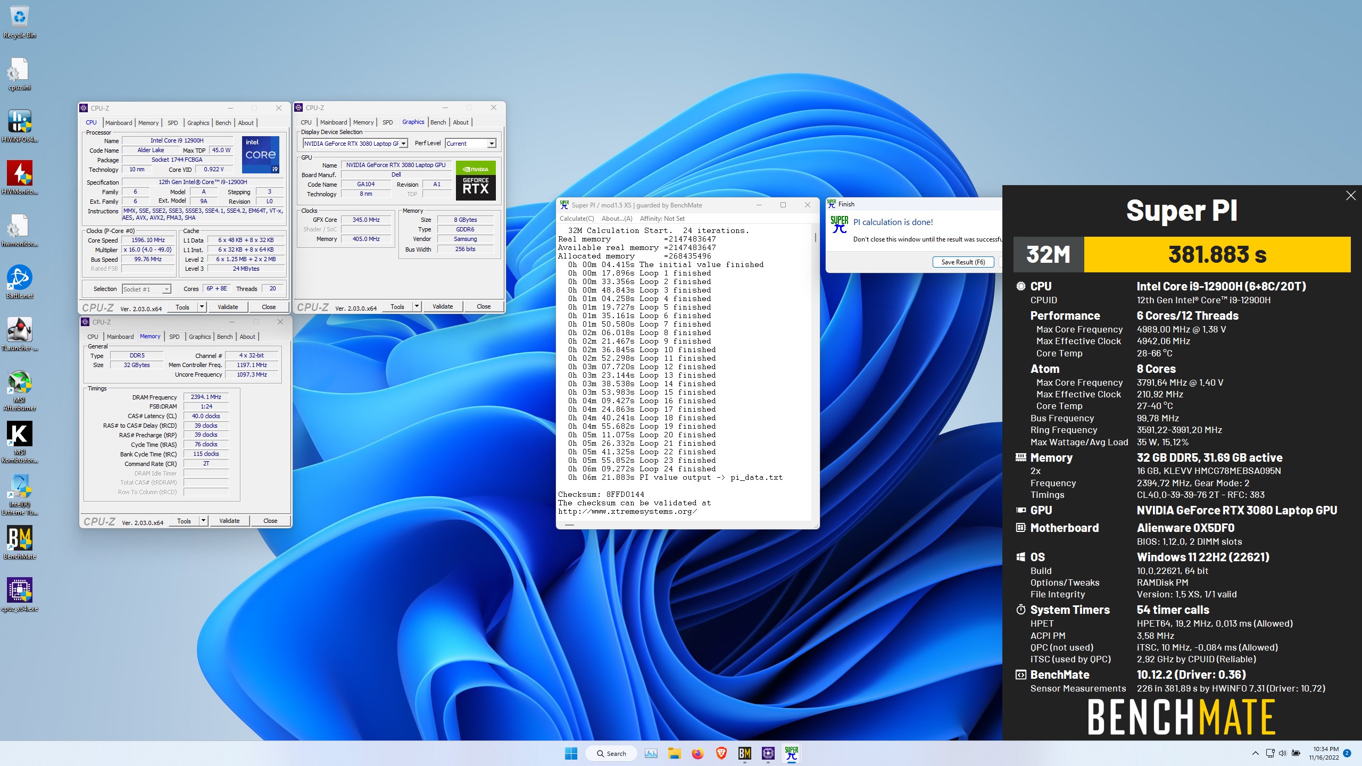
Task: Switch to CPU-Z via taskbar icon
Action: tap(768, 753)
